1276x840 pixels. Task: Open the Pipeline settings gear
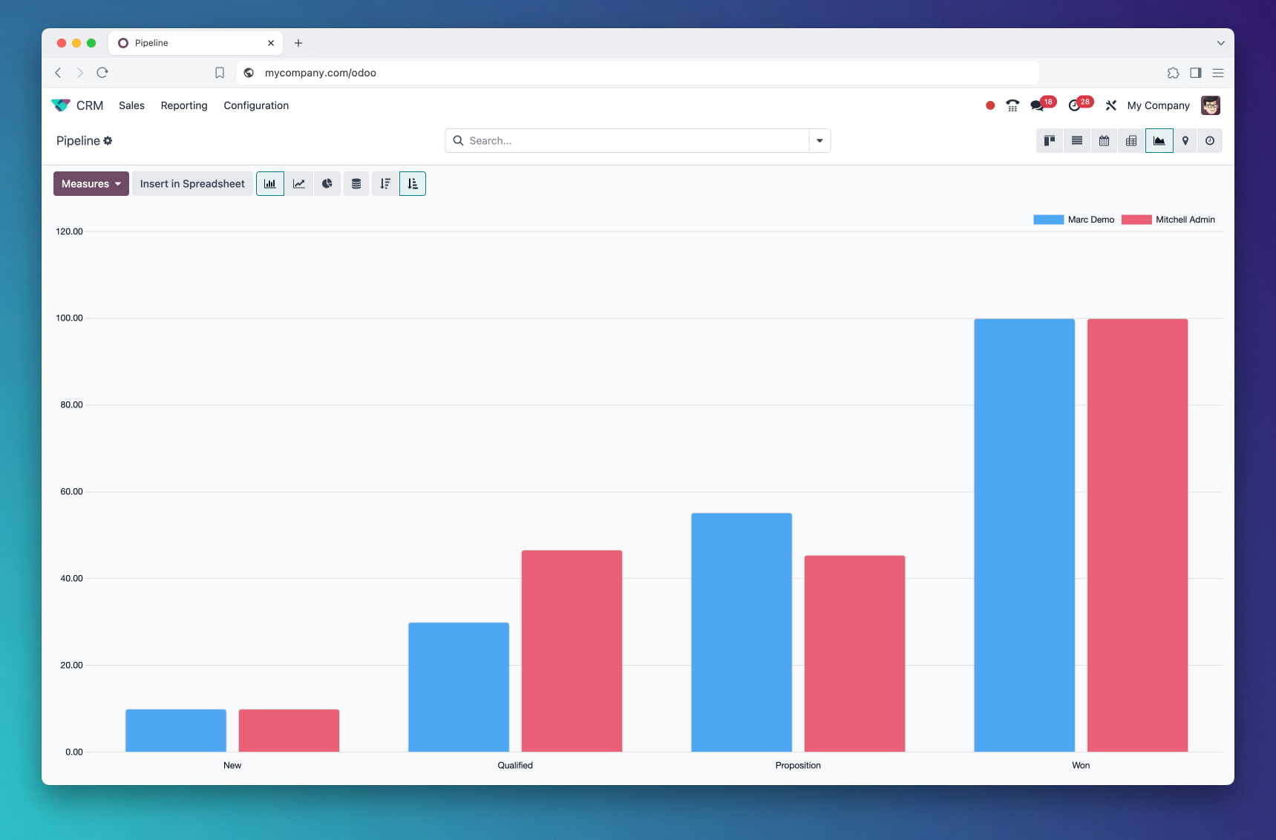[x=108, y=140]
